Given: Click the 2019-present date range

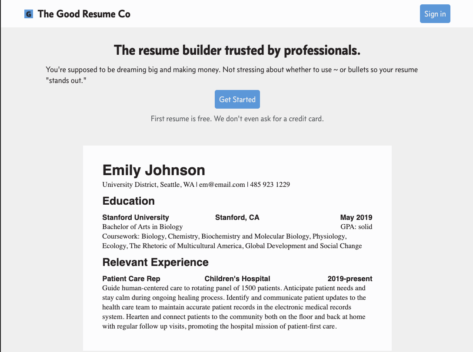Looking at the screenshot, I should tap(350, 279).
